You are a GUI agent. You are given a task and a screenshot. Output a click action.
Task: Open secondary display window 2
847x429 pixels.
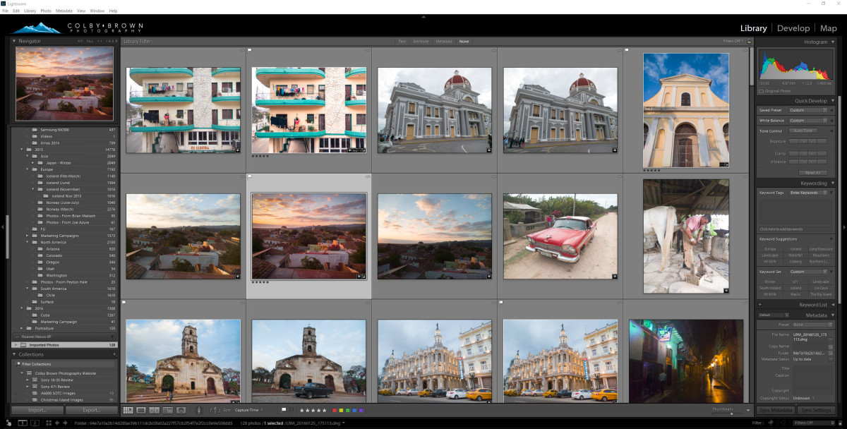click(35, 423)
